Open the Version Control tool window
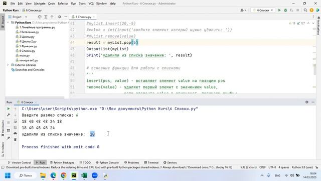Screen dimensions: 321x181 (20, 162)
